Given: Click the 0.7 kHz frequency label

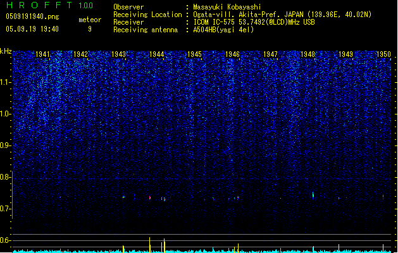Looking at the screenshot, I should (x=5, y=209).
